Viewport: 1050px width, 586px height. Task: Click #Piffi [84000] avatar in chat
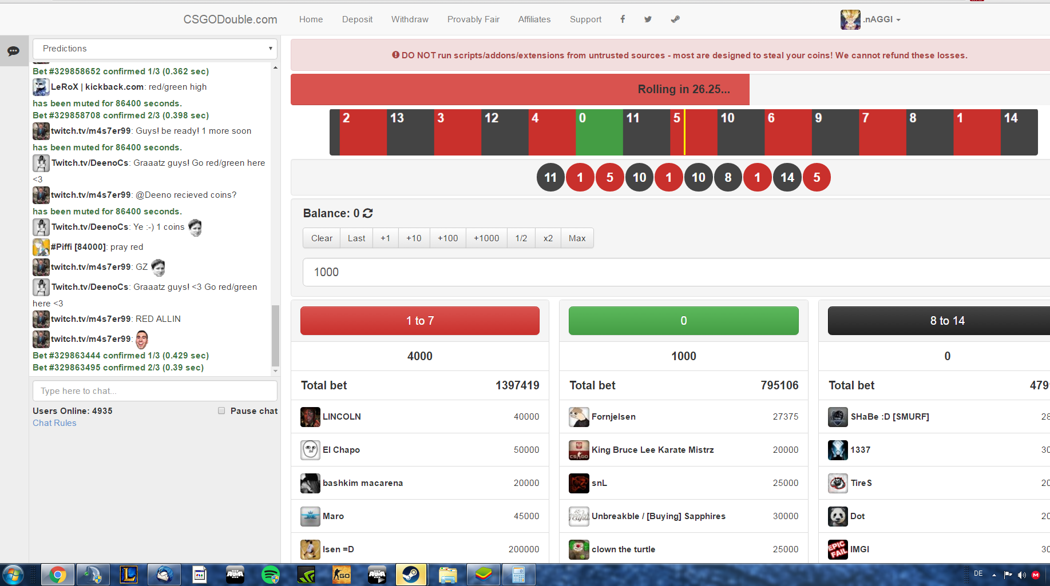tap(41, 247)
